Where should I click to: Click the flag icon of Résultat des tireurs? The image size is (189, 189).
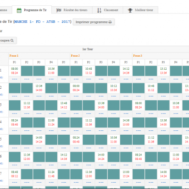pos(59,10)
